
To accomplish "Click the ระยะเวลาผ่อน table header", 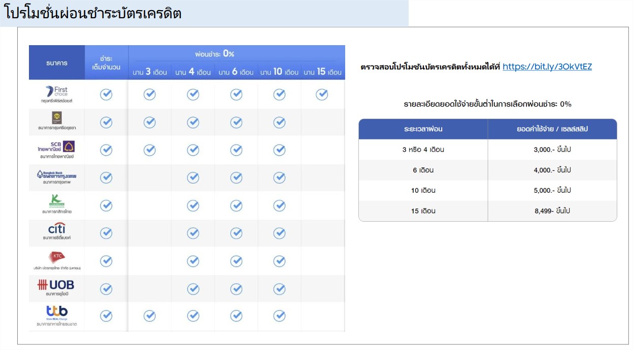I will (x=423, y=129).
